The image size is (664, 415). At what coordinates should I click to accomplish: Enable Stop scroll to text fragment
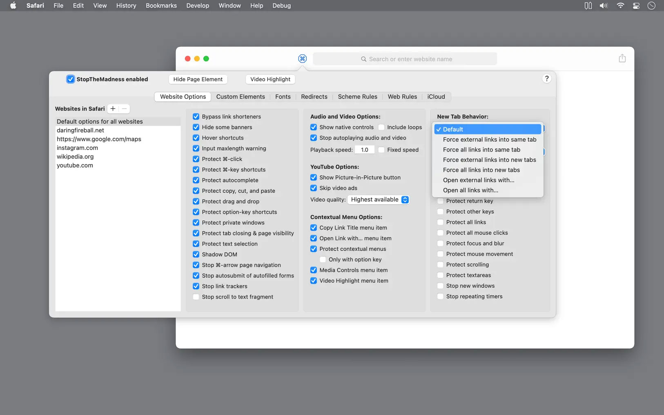pos(196,297)
